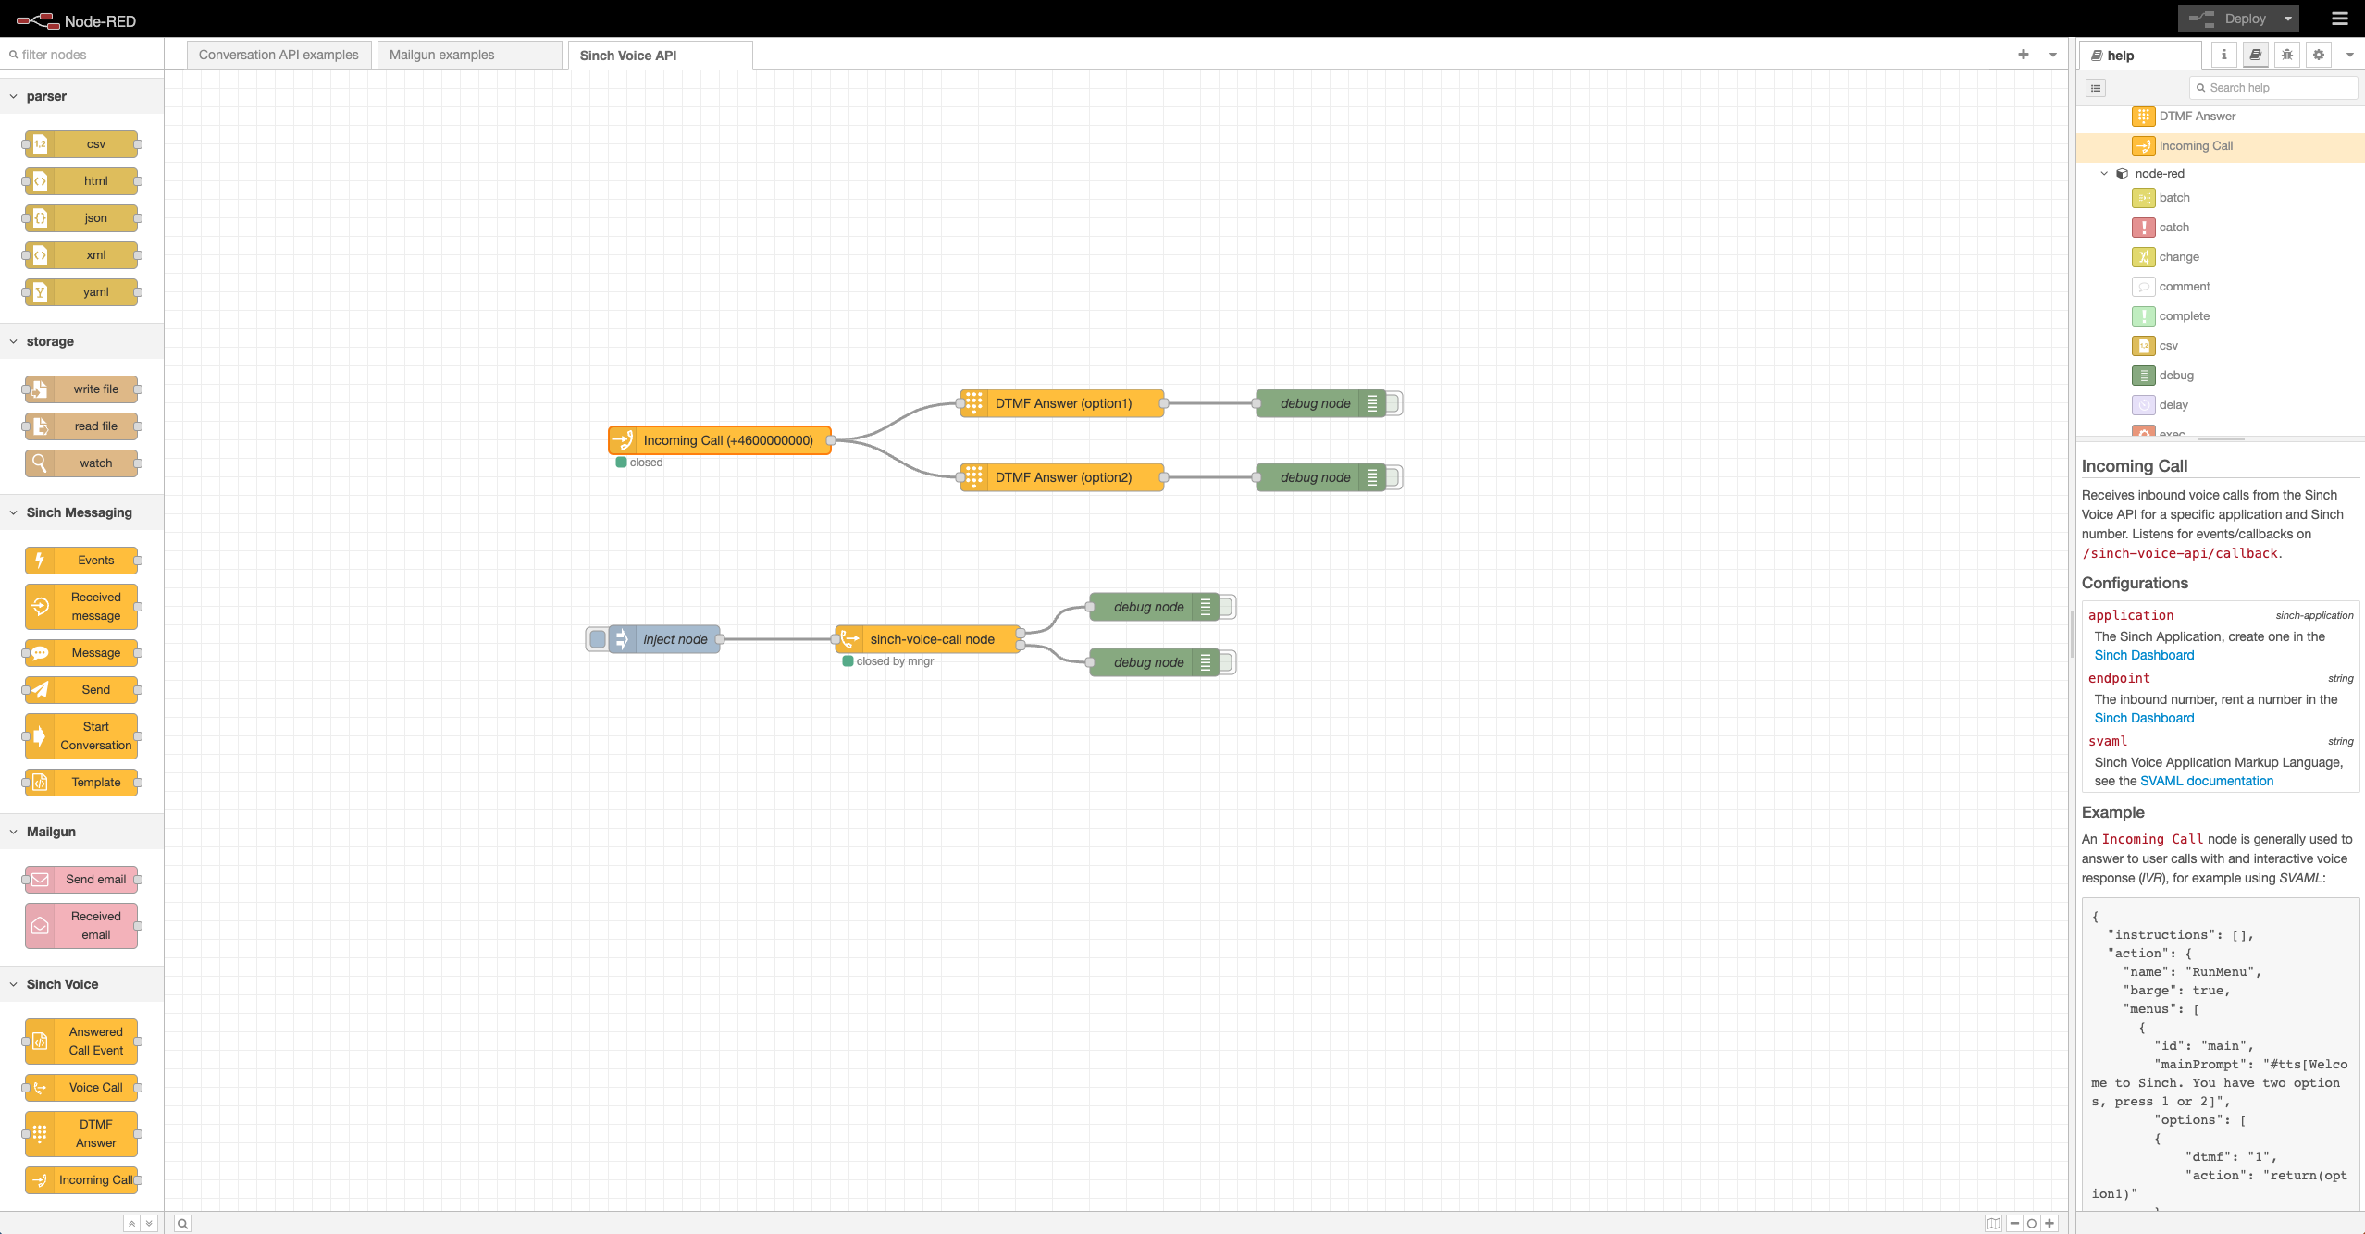Collapse all palette categories arrow icon

[x=131, y=1224]
